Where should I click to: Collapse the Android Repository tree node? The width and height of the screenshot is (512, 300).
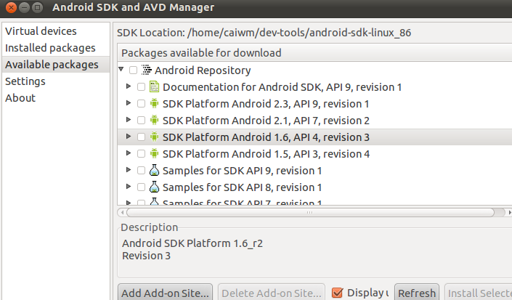tap(121, 69)
